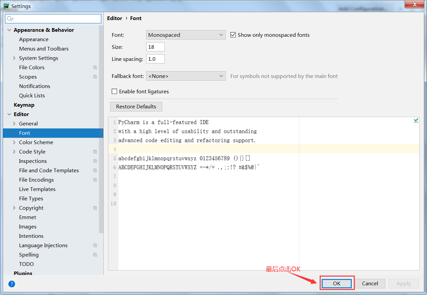The width and height of the screenshot is (427, 295).
Task: Expand the Code Style node
Action: coord(14,152)
